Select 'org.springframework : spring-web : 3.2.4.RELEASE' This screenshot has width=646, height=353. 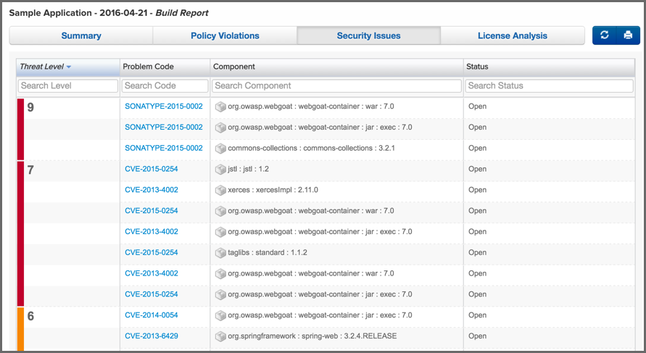pos(312,336)
